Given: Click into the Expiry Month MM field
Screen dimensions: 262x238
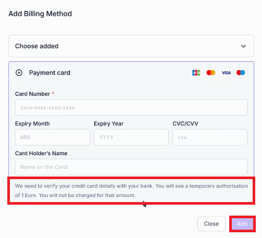Looking at the screenshot, I should tap(53, 137).
